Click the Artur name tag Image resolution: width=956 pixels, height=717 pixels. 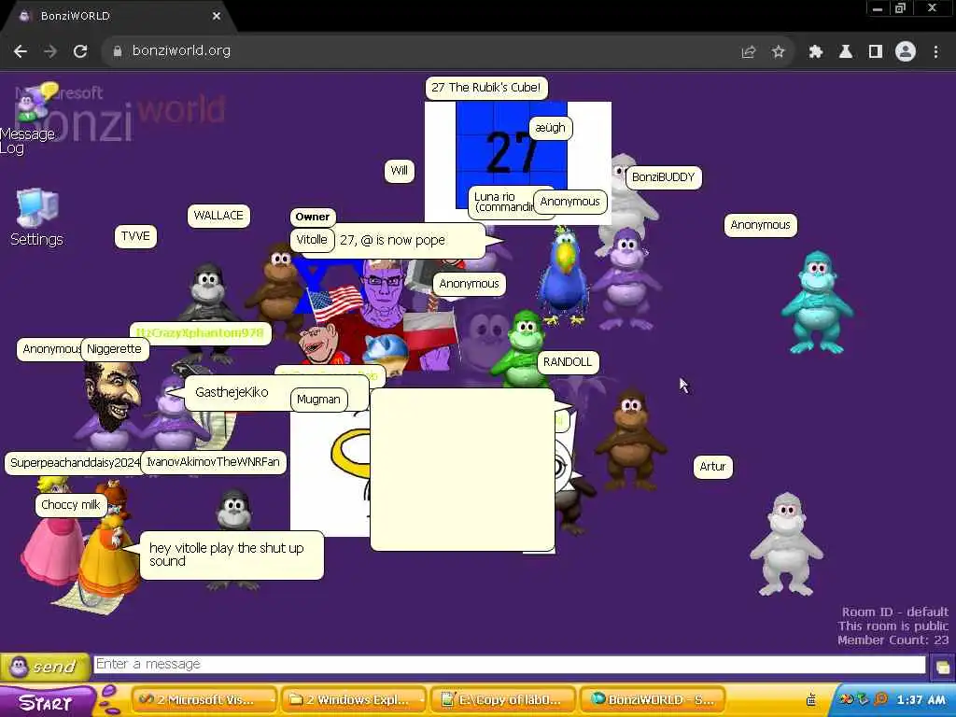tap(712, 467)
